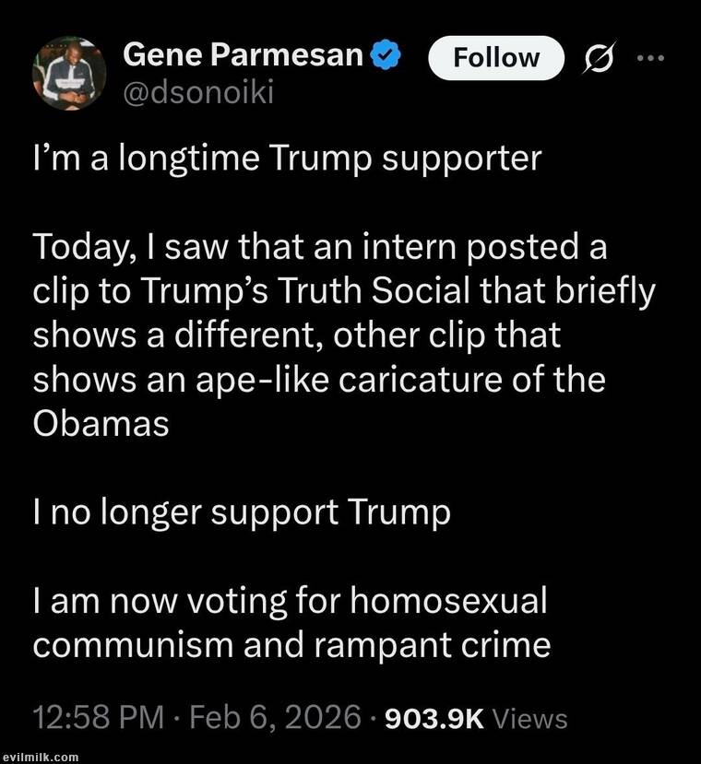Open Gene Parmesan's profile picture

(69, 74)
